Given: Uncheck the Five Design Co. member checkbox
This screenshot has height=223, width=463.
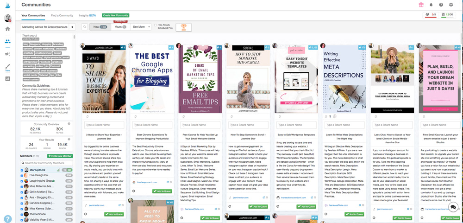Looking at the screenshot, I should click(22, 175).
